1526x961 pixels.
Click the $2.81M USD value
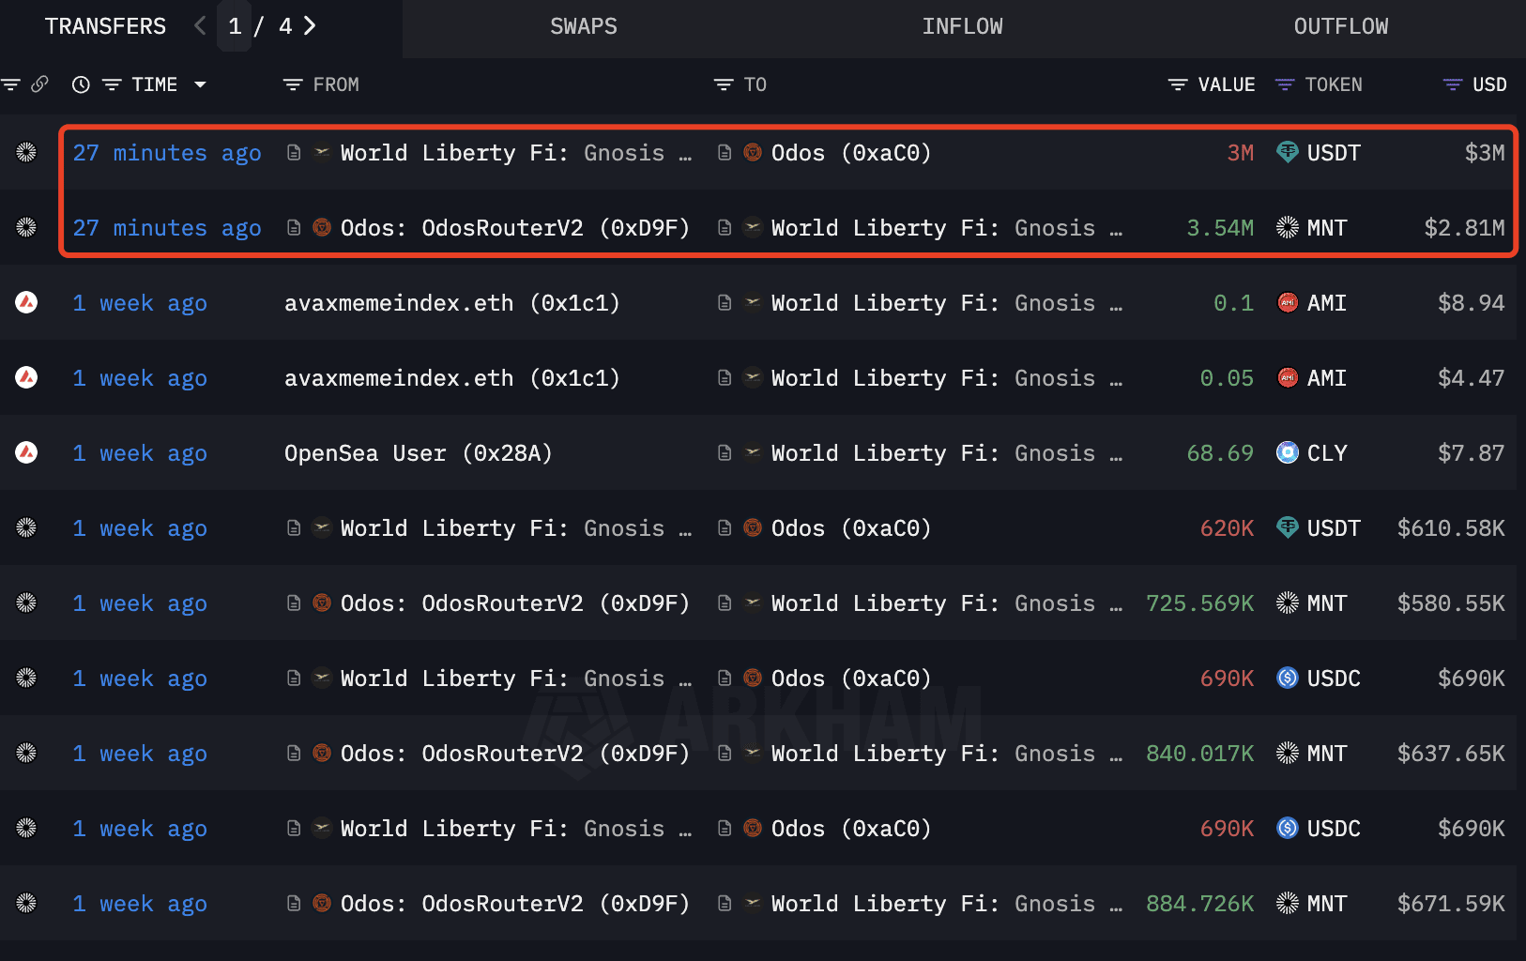[1464, 228]
